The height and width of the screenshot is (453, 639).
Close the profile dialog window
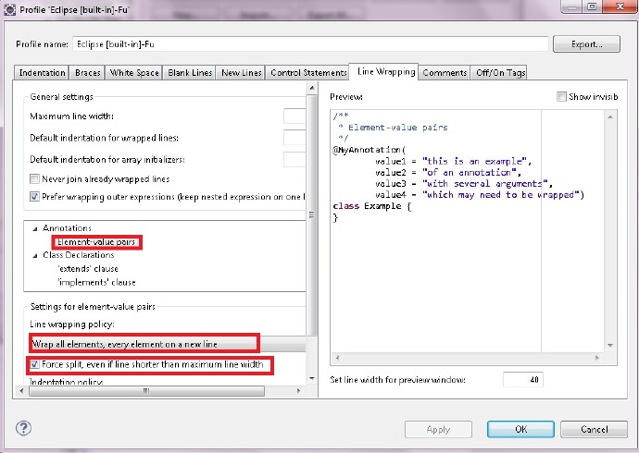pyautogui.click(x=620, y=6)
